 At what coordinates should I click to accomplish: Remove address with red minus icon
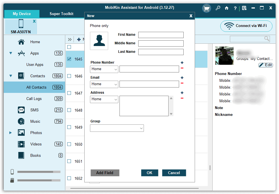click(182, 98)
